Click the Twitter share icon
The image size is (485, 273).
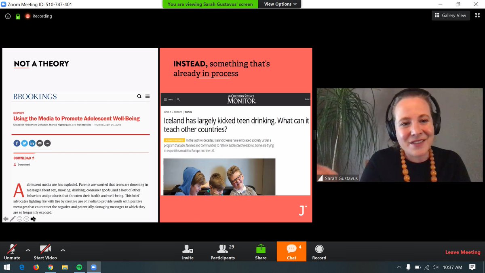point(24,143)
